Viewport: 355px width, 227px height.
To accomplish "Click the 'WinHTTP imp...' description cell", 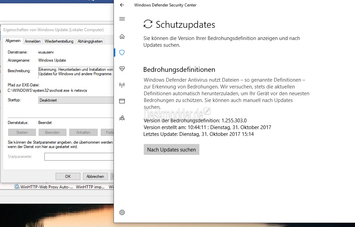I will [x=90, y=187].
